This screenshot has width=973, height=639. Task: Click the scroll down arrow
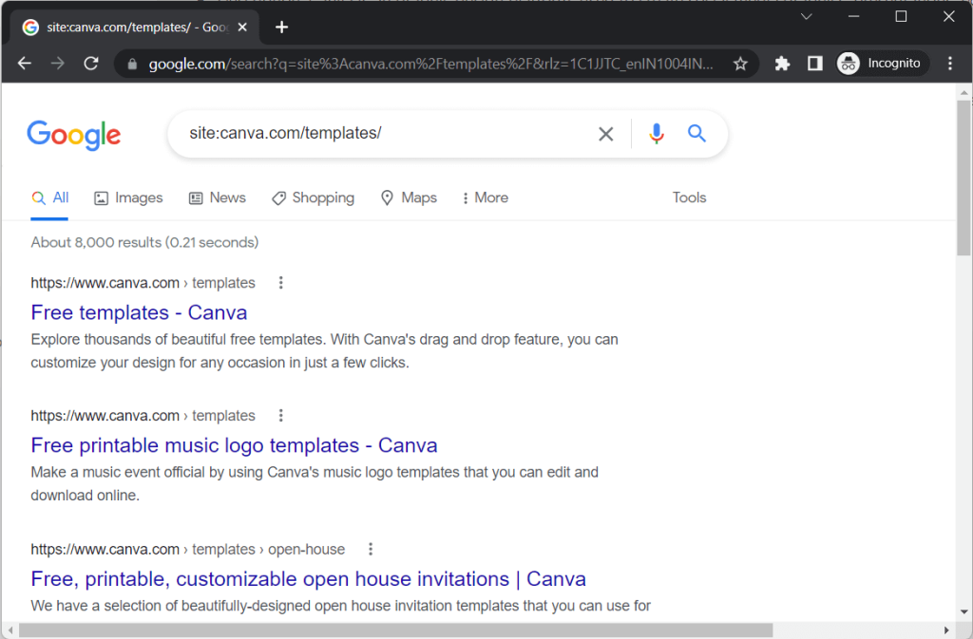point(963,612)
